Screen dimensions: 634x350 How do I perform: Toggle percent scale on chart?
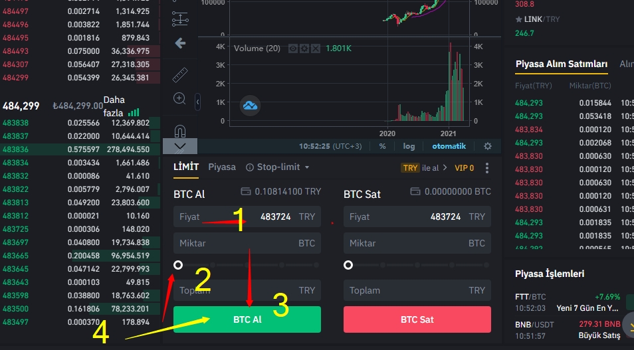pyautogui.click(x=383, y=146)
